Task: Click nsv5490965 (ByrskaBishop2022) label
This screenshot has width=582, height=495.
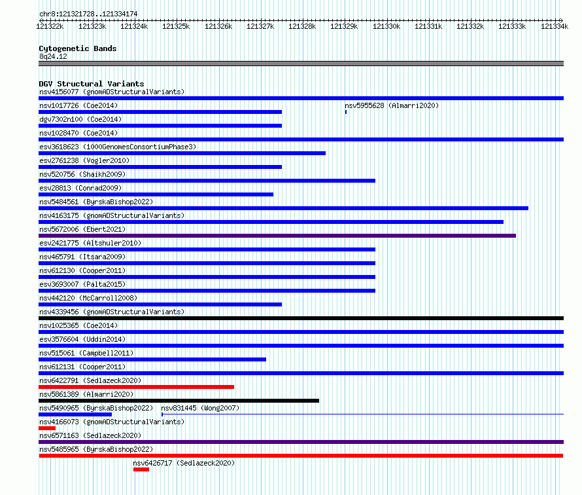Action: point(96,408)
